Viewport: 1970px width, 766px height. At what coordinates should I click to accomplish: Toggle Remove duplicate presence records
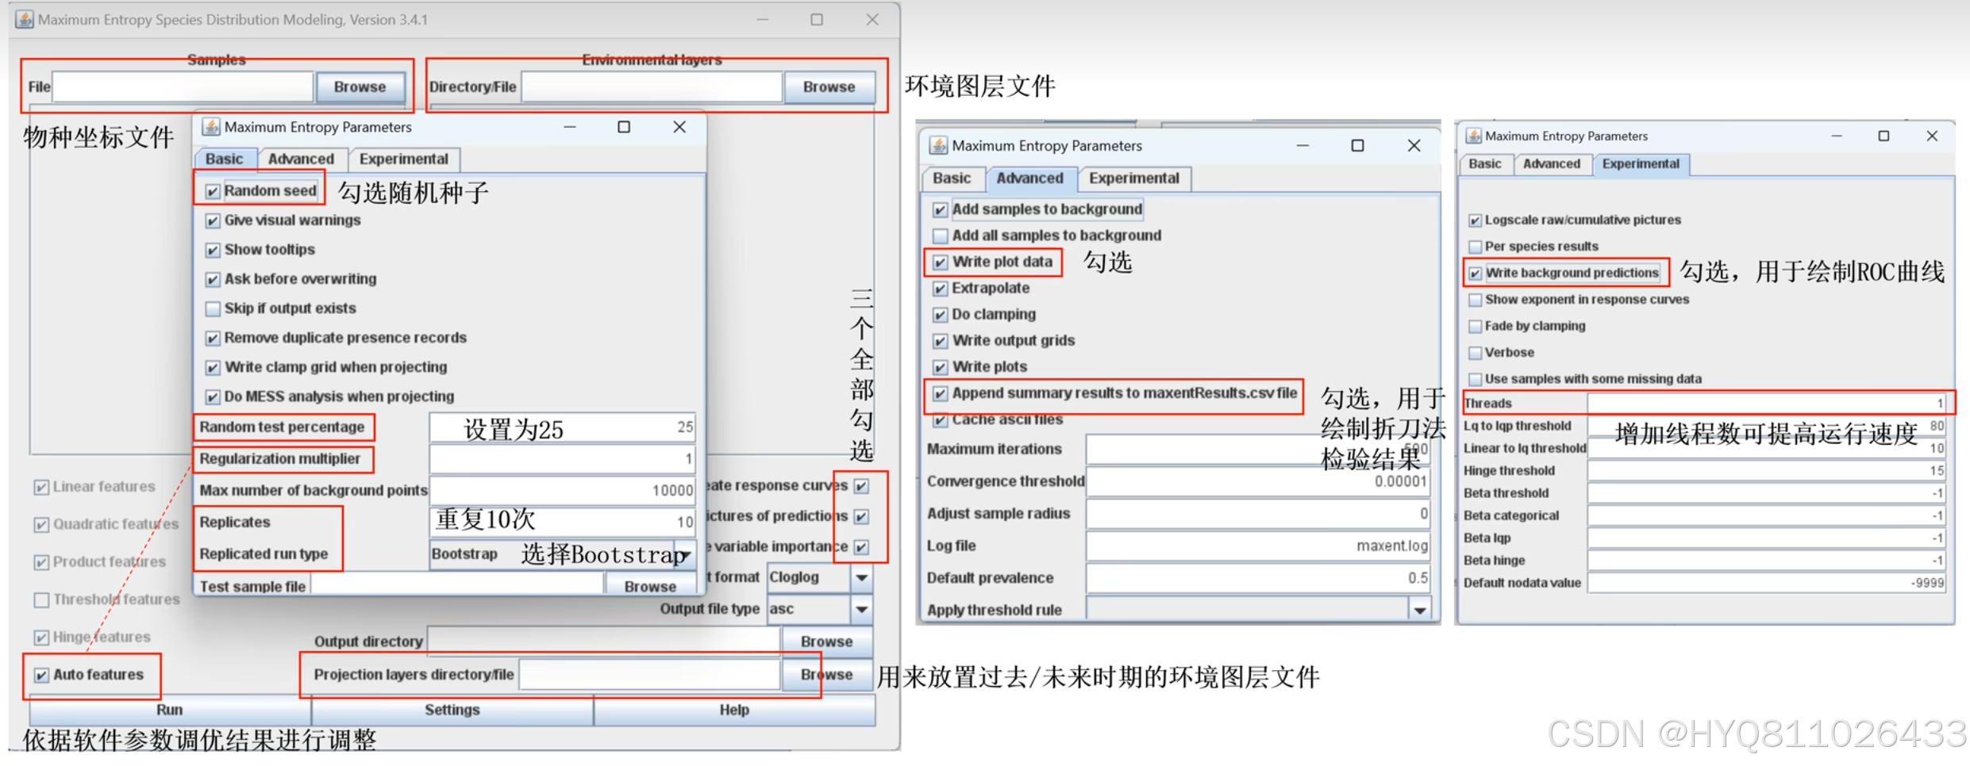pos(213,338)
